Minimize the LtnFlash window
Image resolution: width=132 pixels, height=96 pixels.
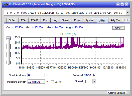coord(118,4)
